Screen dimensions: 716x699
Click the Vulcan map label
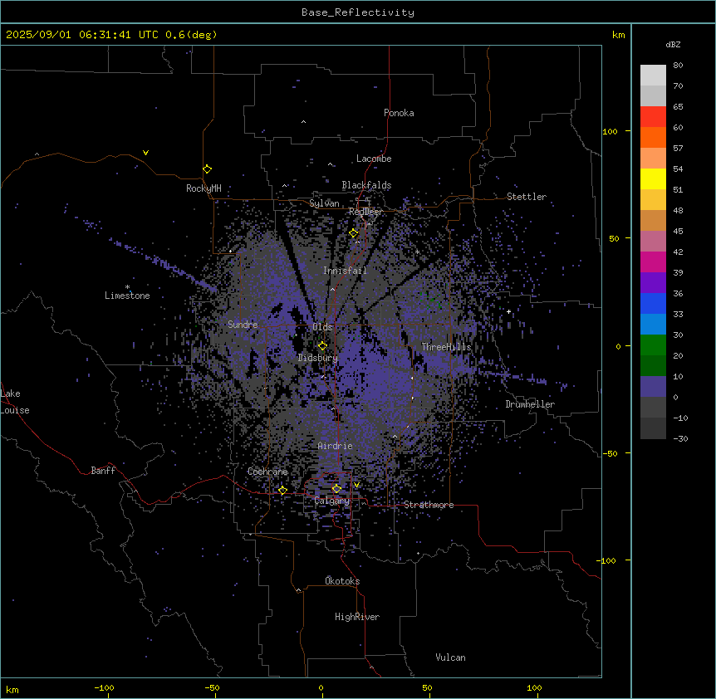coord(450,657)
